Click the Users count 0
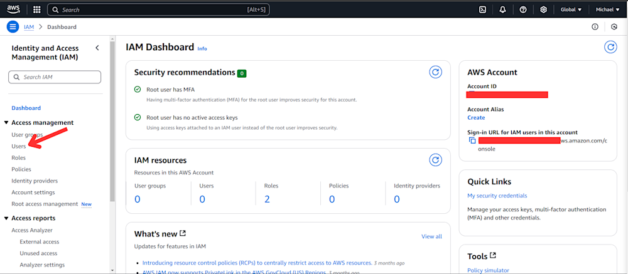The width and height of the screenshot is (628, 274). pyautogui.click(x=202, y=199)
